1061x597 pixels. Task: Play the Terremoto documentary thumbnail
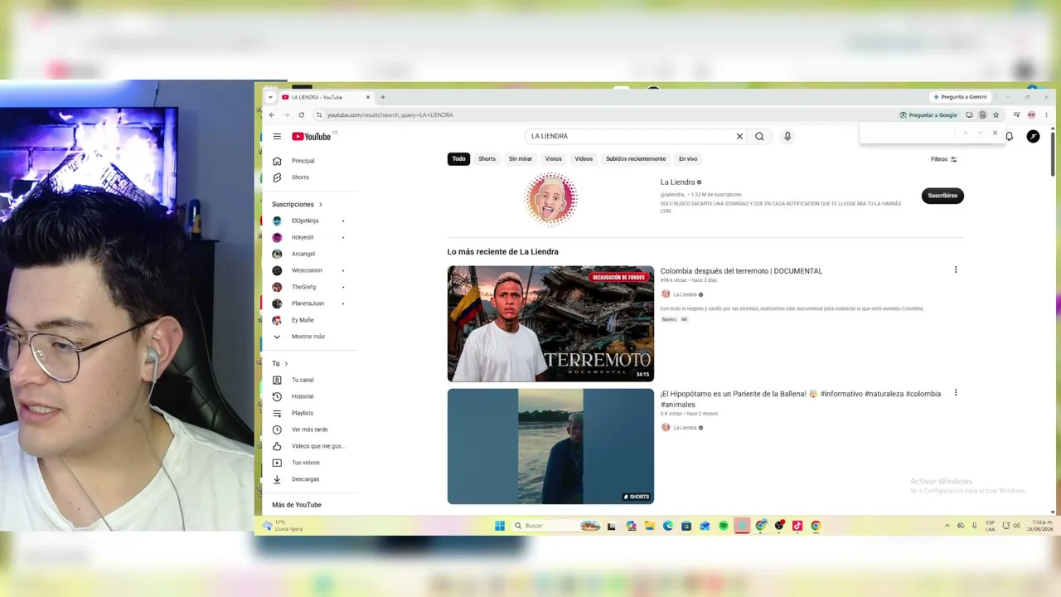tap(550, 323)
